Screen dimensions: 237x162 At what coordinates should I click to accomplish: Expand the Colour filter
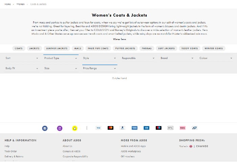pyautogui.click(x=216, y=58)
